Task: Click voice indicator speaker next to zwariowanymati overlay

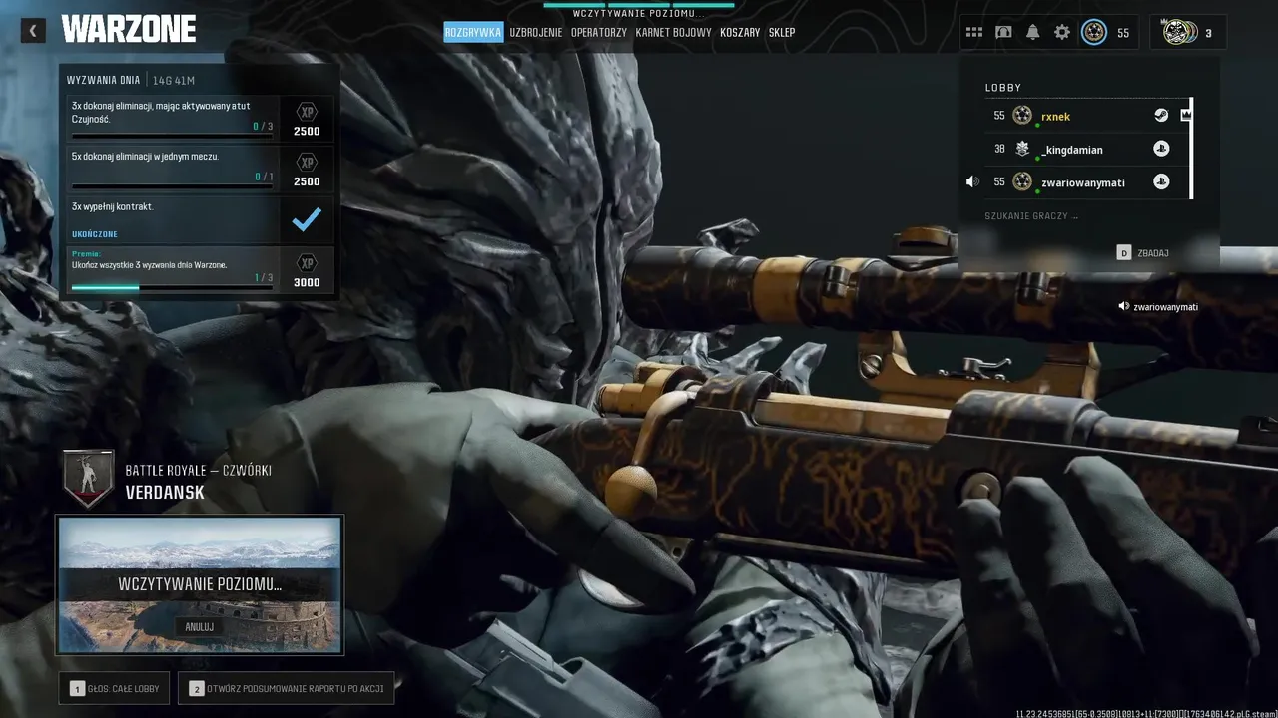Action: tap(1124, 307)
